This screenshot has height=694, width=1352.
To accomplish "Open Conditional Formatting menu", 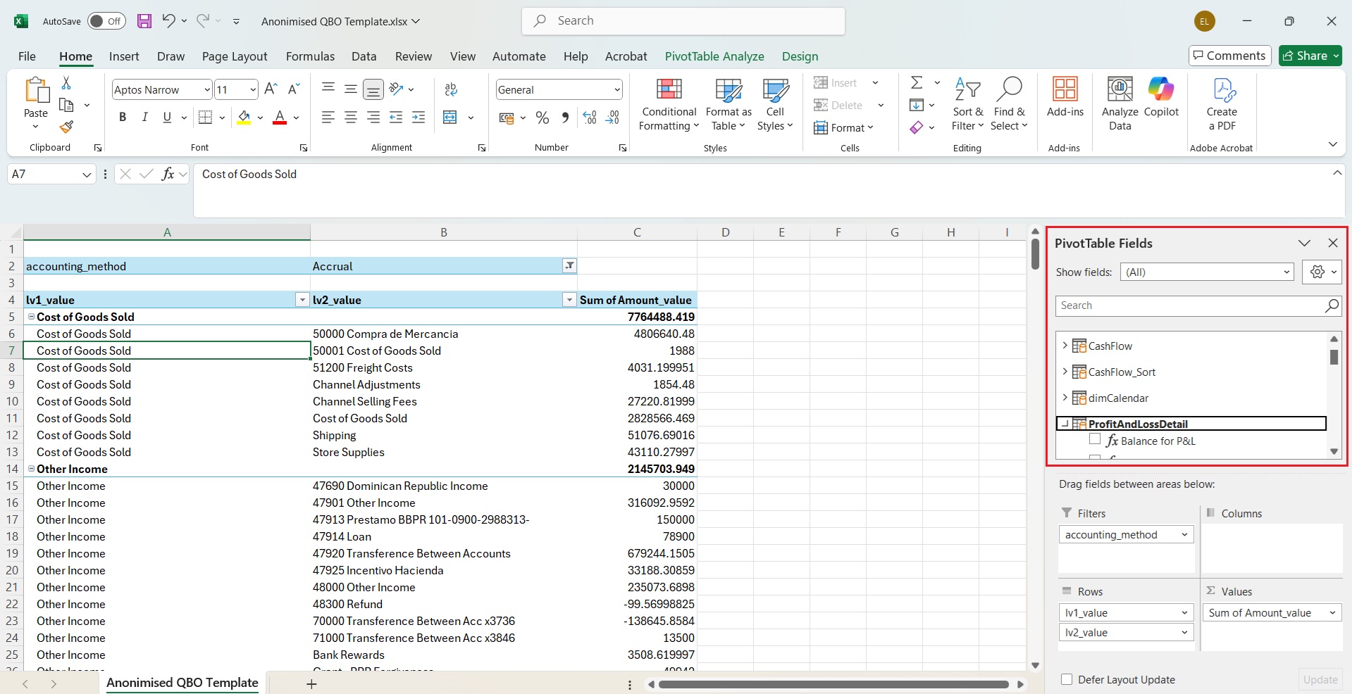I will tap(669, 104).
